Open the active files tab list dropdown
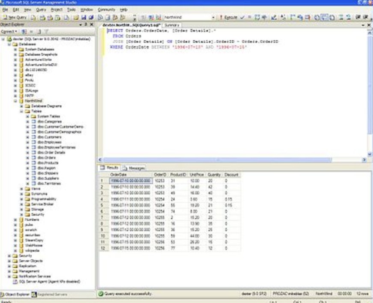373x303 pixels. [363, 25]
